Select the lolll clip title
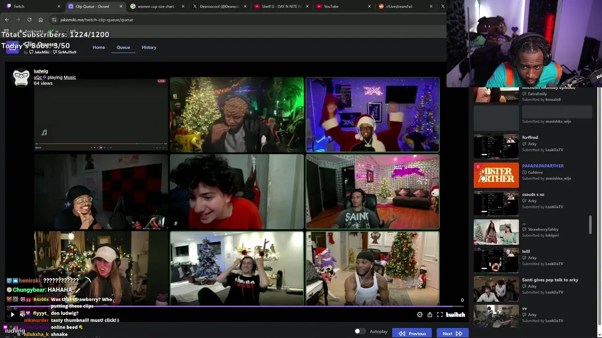The width and height of the screenshot is (602, 338). 526,252
